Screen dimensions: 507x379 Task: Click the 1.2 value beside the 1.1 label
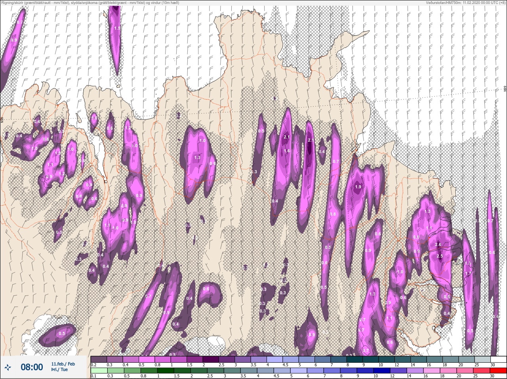tap(62, 174)
